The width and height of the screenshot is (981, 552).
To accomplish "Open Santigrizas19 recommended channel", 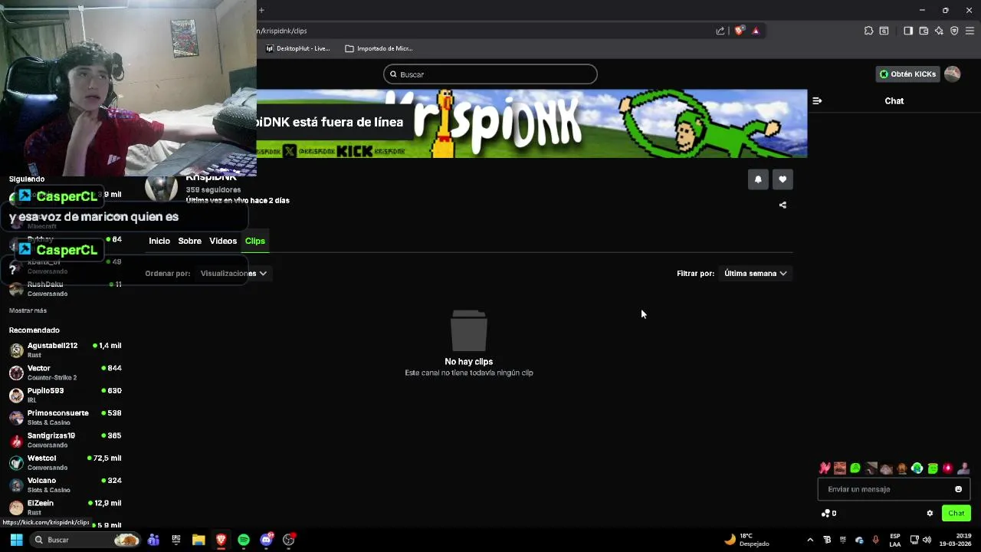I will click(65, 440).
